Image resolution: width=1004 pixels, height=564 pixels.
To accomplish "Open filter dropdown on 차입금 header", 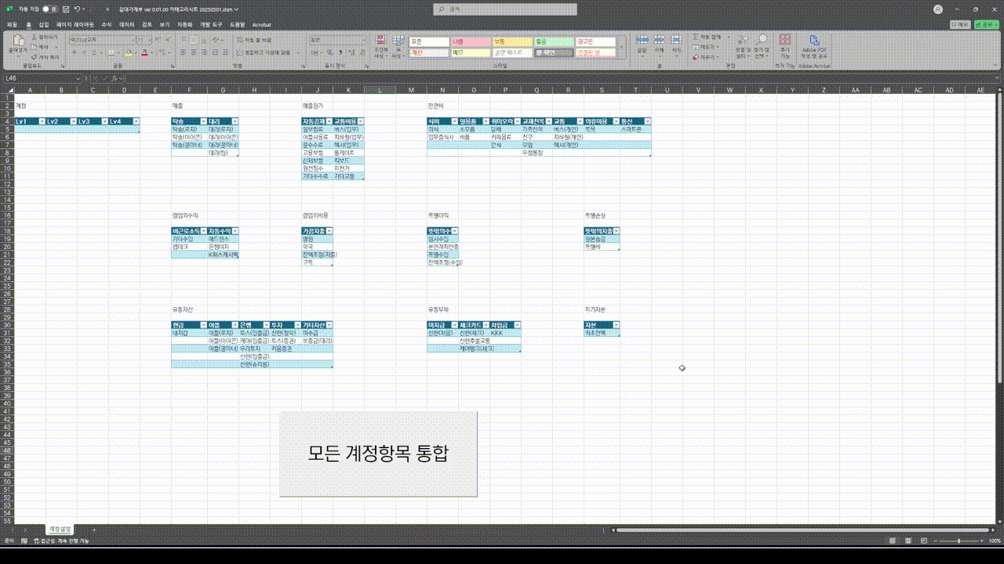I will click(517, 324).
